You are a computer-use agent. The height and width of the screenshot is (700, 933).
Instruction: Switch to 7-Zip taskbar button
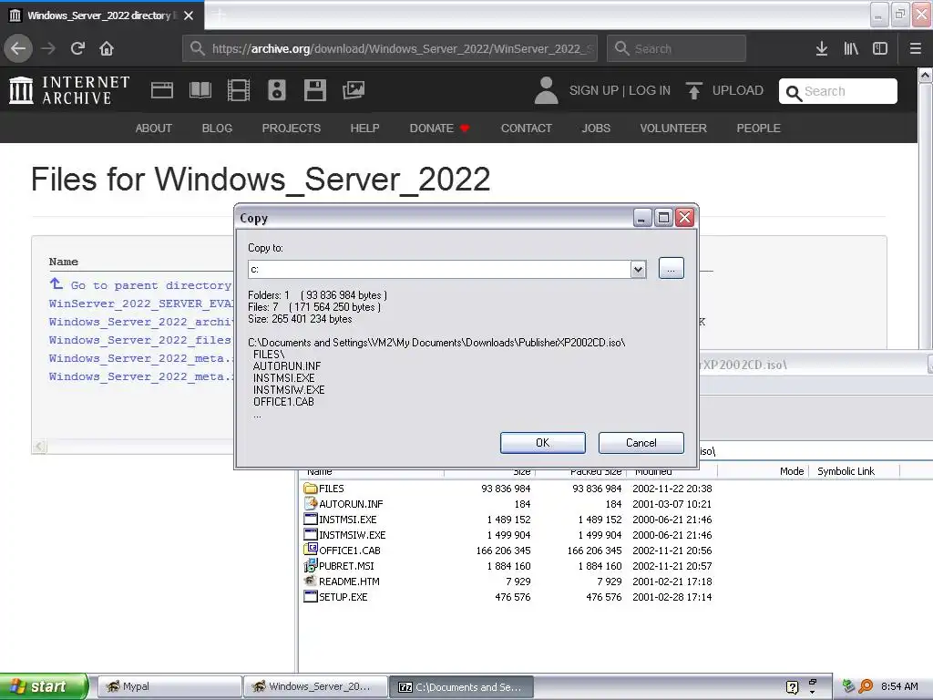point(462,687)
